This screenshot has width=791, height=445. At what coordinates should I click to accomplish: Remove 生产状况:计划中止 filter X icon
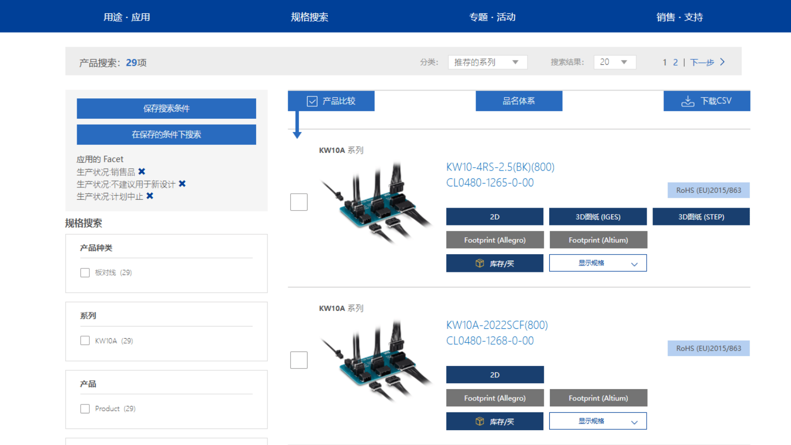[149, 196]
